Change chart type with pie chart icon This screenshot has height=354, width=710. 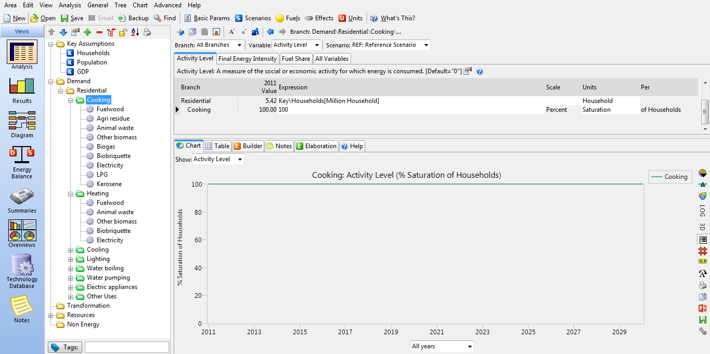tap(703, 173)
